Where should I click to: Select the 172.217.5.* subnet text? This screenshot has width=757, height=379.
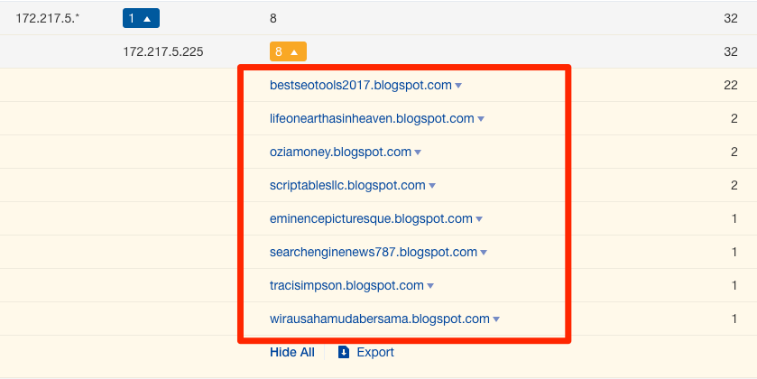[x=47, y=18]
